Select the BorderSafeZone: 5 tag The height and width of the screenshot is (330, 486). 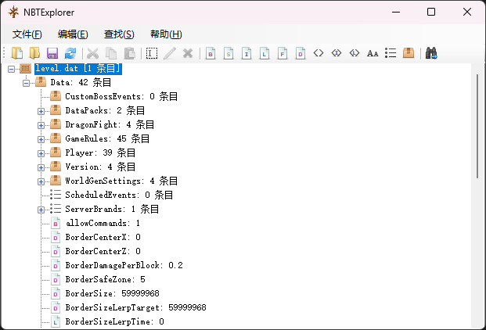105,279
